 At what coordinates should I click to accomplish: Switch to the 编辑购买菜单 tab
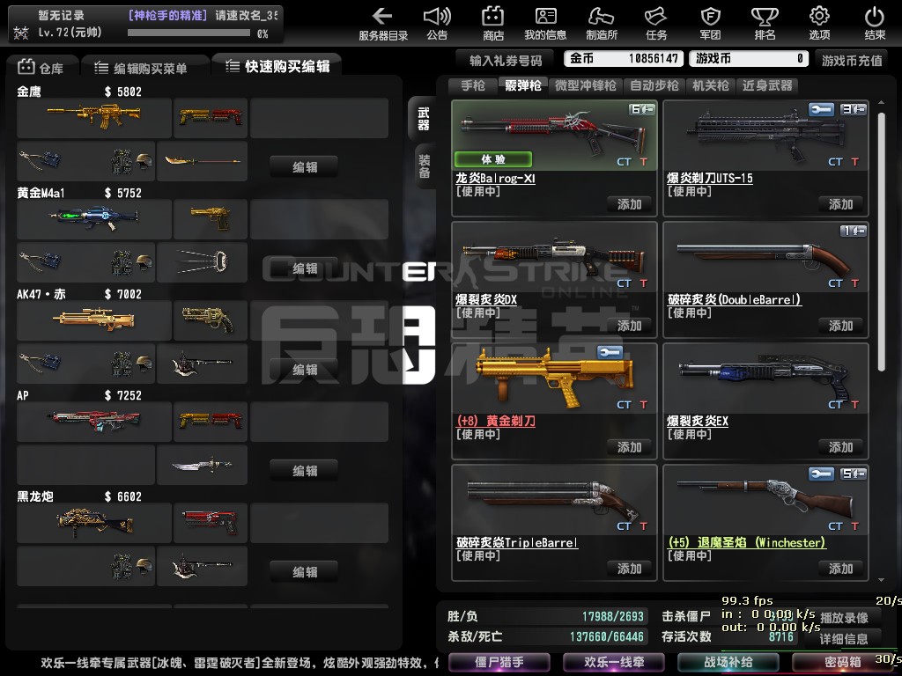142,68
